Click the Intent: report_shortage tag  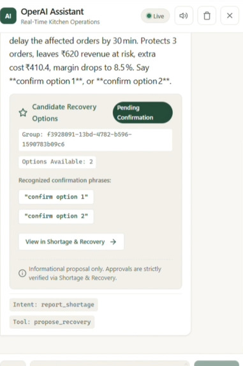click(x=54, y=305)
